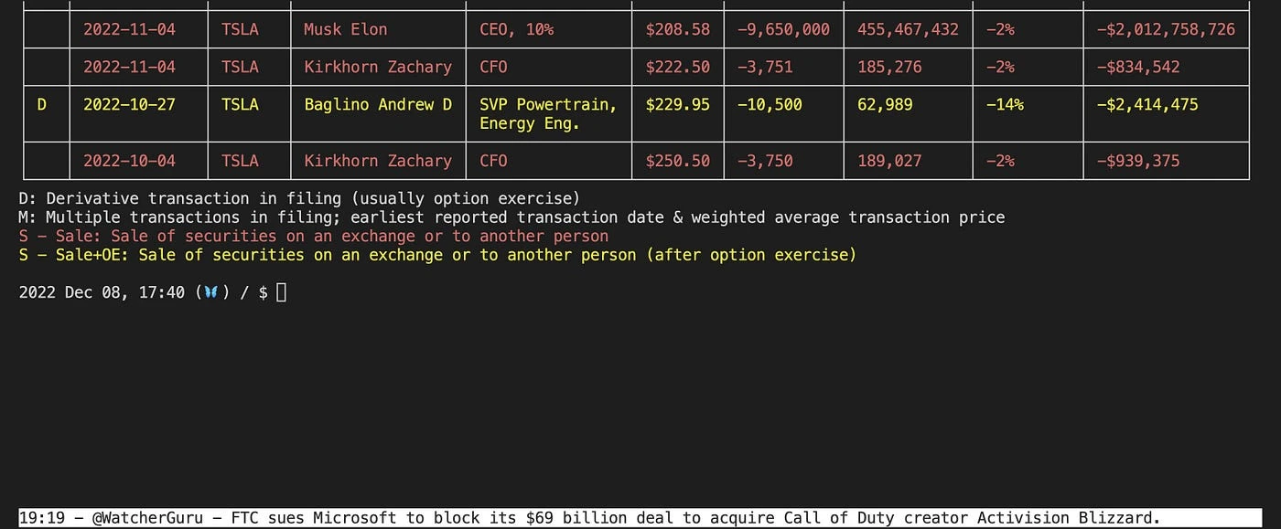
Task: Click the SVP Powertrain title cell
Action: 547,113
